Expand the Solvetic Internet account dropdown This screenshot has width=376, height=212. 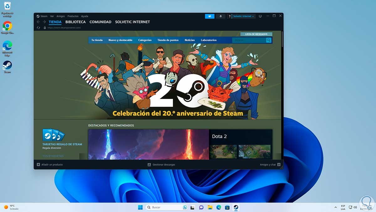coord(243,16)
